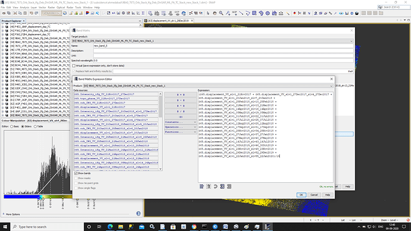The image size is (411, 231).
Task: Select the displacement_VV image view tab
Action: click(x=169, y=21)
